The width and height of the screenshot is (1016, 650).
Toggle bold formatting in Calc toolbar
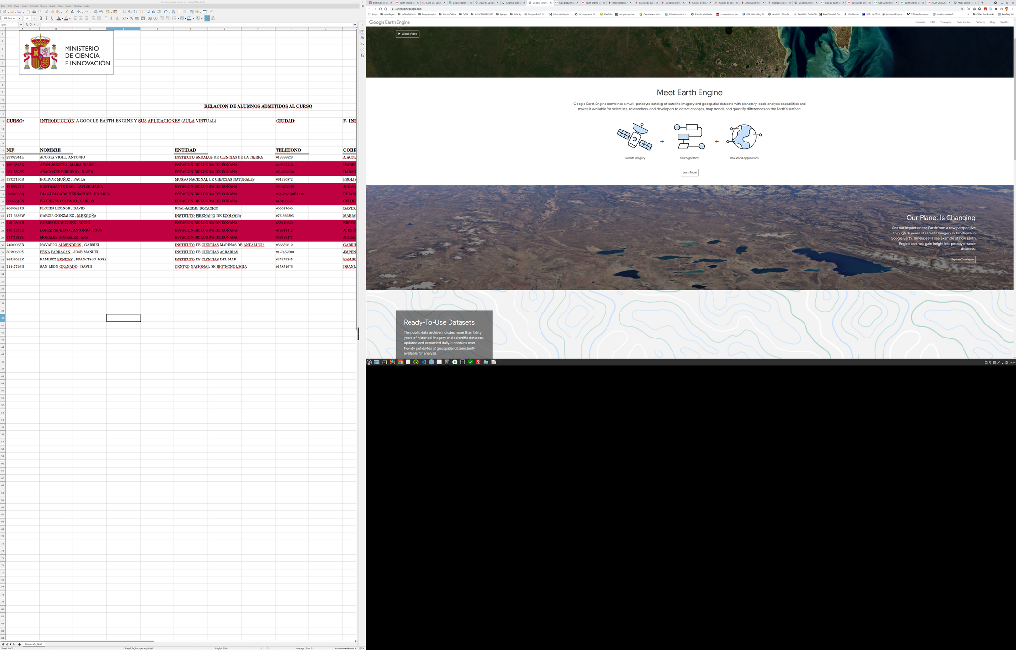[41, 18]
